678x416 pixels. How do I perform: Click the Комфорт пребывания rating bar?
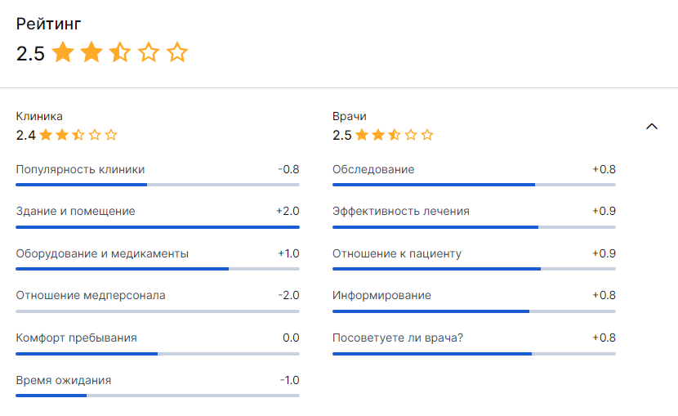click(x=158, y=353)
